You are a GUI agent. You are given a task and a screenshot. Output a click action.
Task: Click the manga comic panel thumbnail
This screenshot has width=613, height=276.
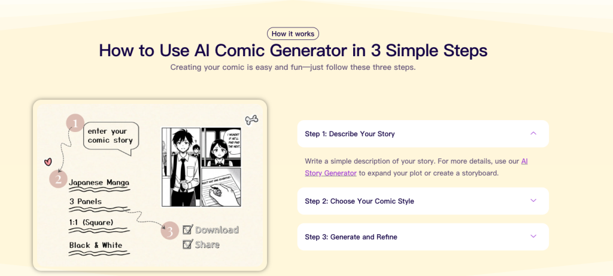tap(202, 167)
